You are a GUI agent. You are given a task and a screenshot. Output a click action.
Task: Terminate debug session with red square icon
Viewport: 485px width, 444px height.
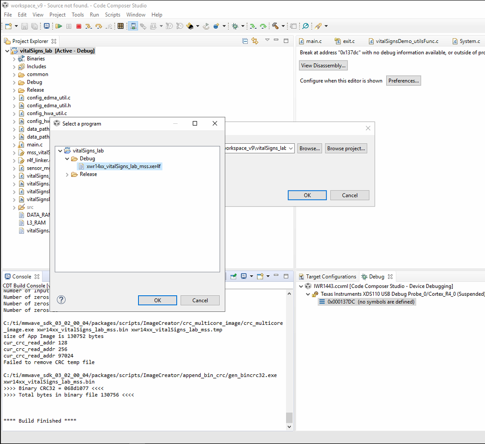[79, 26]
